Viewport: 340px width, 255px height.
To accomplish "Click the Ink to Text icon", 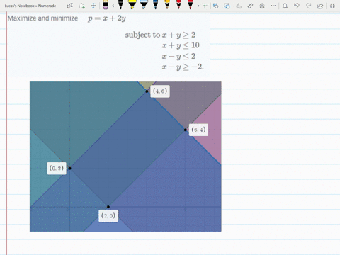I will (x=239, y=6).
